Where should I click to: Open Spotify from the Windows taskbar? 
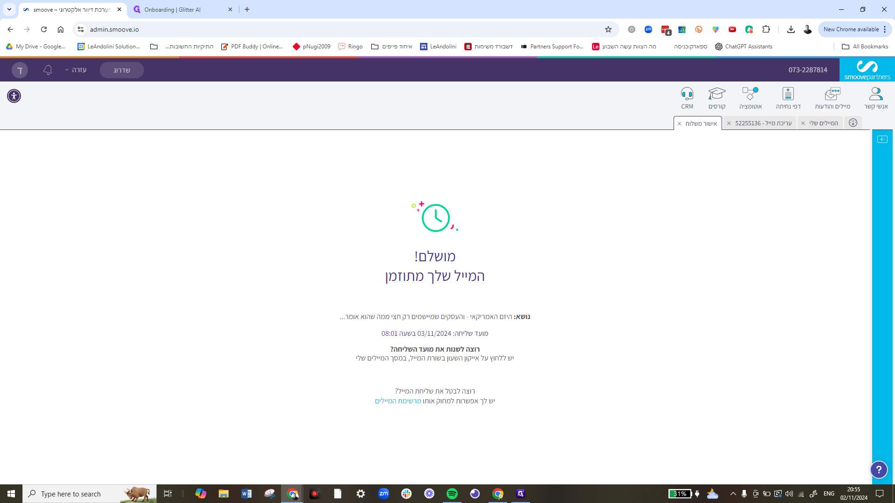(x=452, y=494)
